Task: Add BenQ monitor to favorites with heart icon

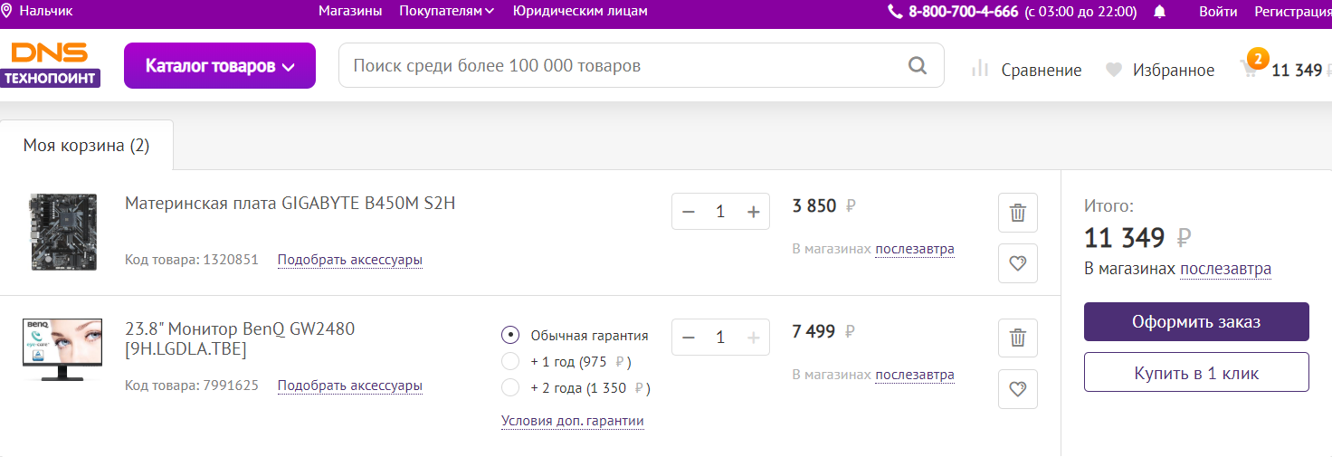Action: point(1018,389)
